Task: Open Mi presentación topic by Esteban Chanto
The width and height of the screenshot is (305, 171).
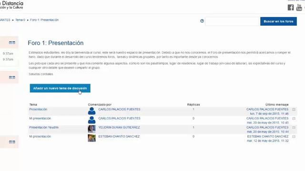Action: point(40,136)
